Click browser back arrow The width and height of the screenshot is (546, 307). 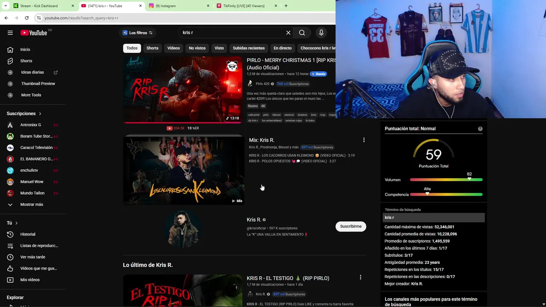[x=6, y=18]
